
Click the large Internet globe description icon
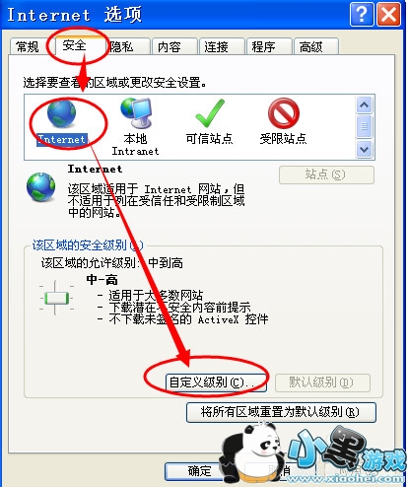[40, 187]
